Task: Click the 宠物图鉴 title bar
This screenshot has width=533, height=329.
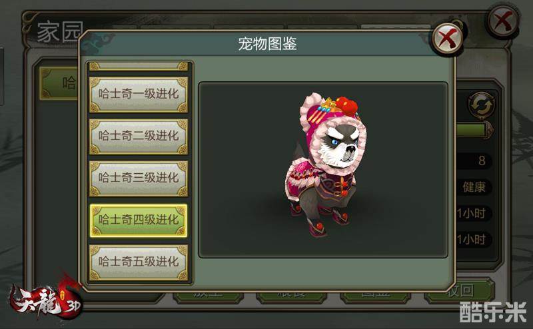Action: point(267,43)
